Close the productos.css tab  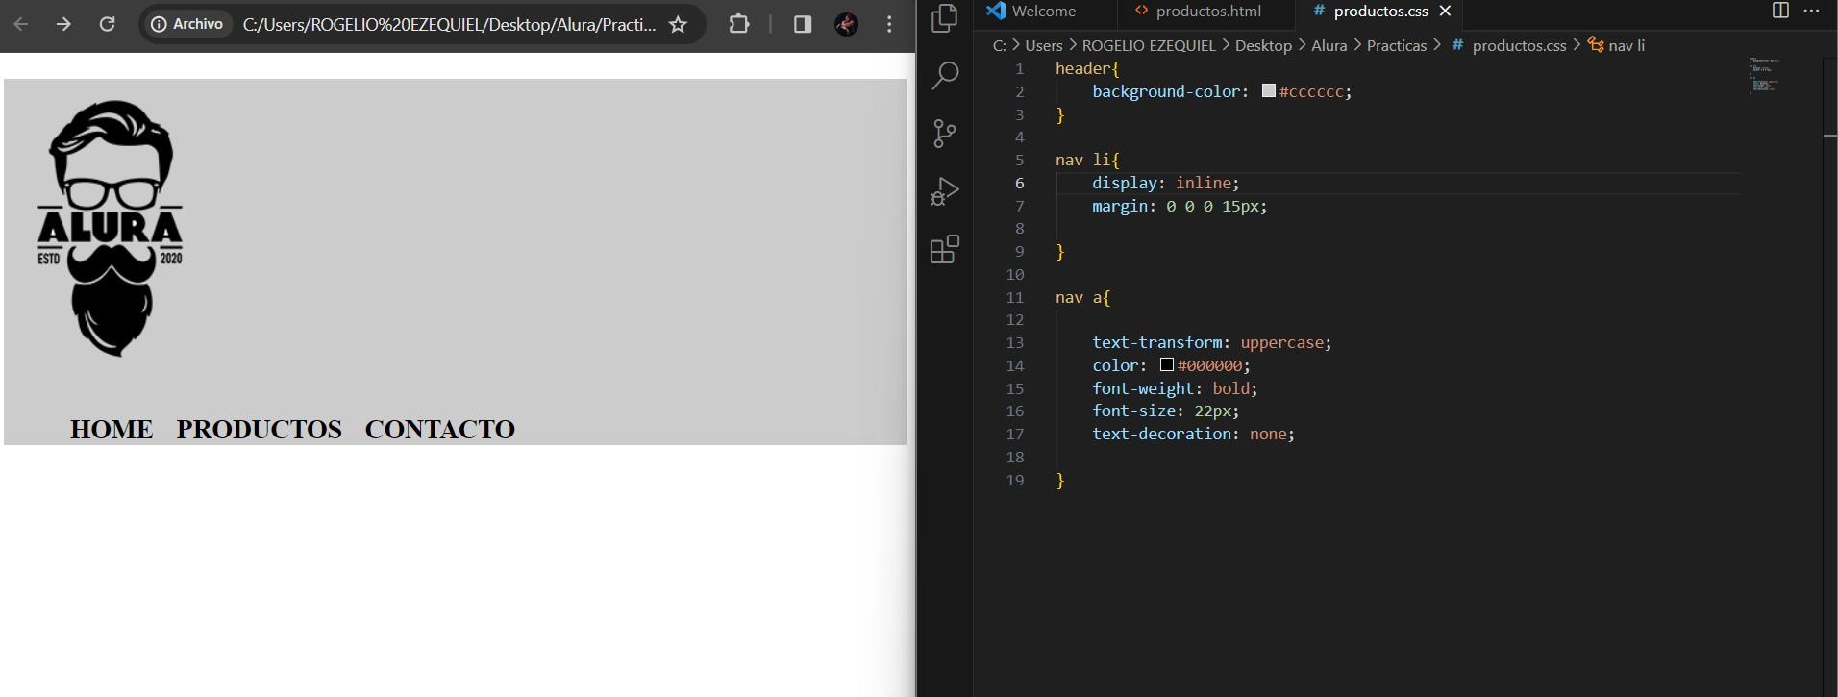click(x=1445, y=12)
